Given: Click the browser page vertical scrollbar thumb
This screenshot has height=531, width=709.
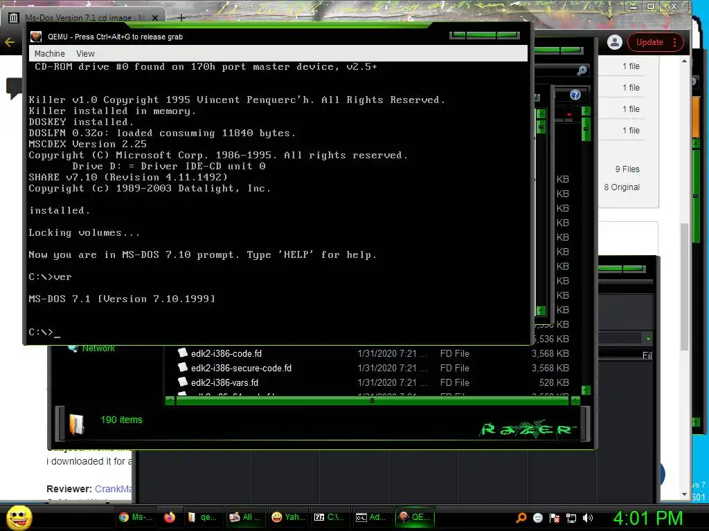Looking at the screenshot, I should 685,287.
